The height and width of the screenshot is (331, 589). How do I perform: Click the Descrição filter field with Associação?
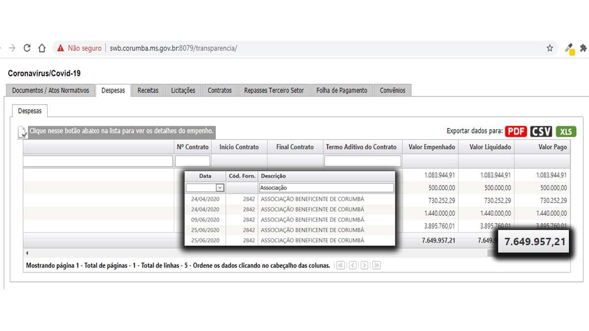click(x=326, y=187)
